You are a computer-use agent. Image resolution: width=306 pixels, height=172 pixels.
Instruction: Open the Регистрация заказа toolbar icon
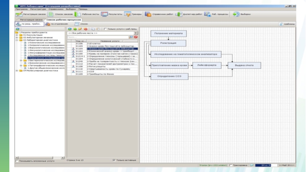[x=18, y=14]
